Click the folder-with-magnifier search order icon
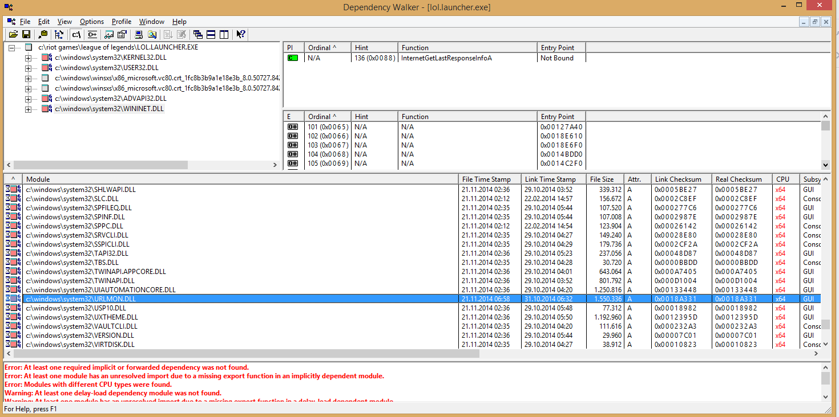Viewport: 839px width, 417px height. pos(152,34)
